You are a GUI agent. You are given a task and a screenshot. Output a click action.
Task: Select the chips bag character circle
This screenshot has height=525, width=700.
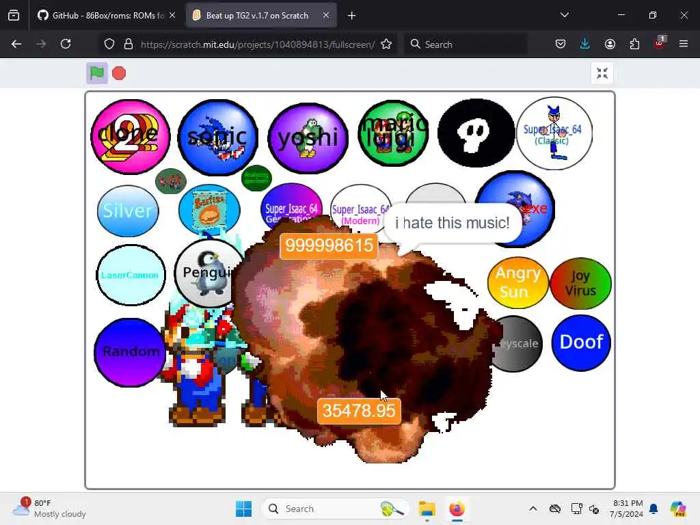click(x=209, y=209)
